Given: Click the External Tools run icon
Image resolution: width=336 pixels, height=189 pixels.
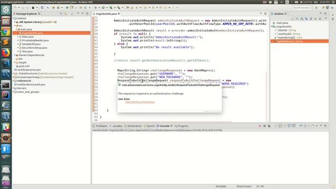Looking at the screenshot, I should coord(119,8).
